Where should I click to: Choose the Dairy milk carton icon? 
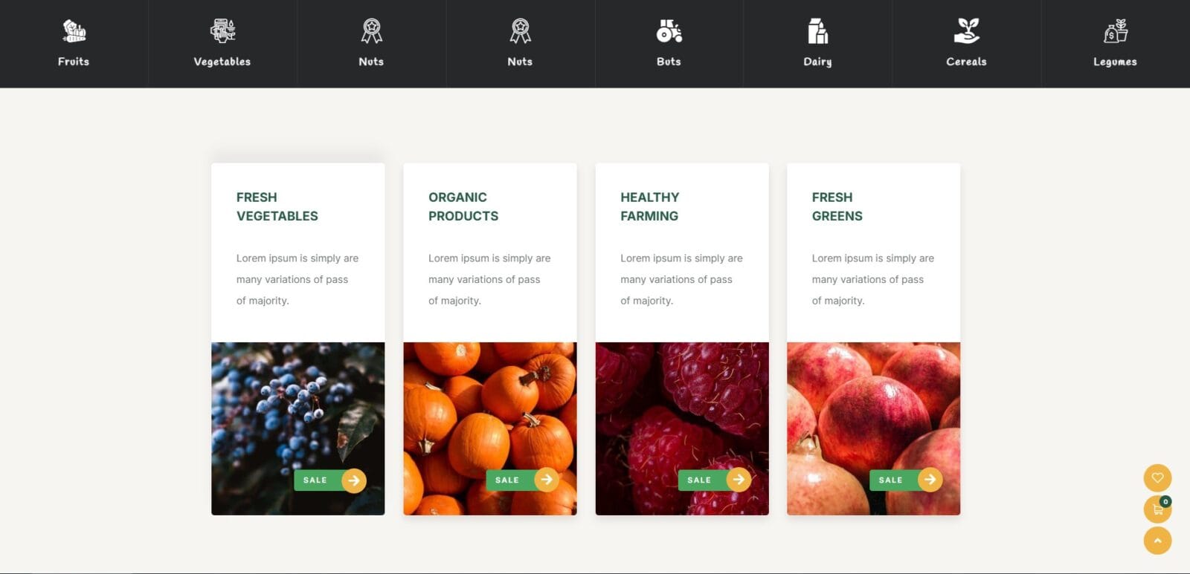click(x=817, y=31)
